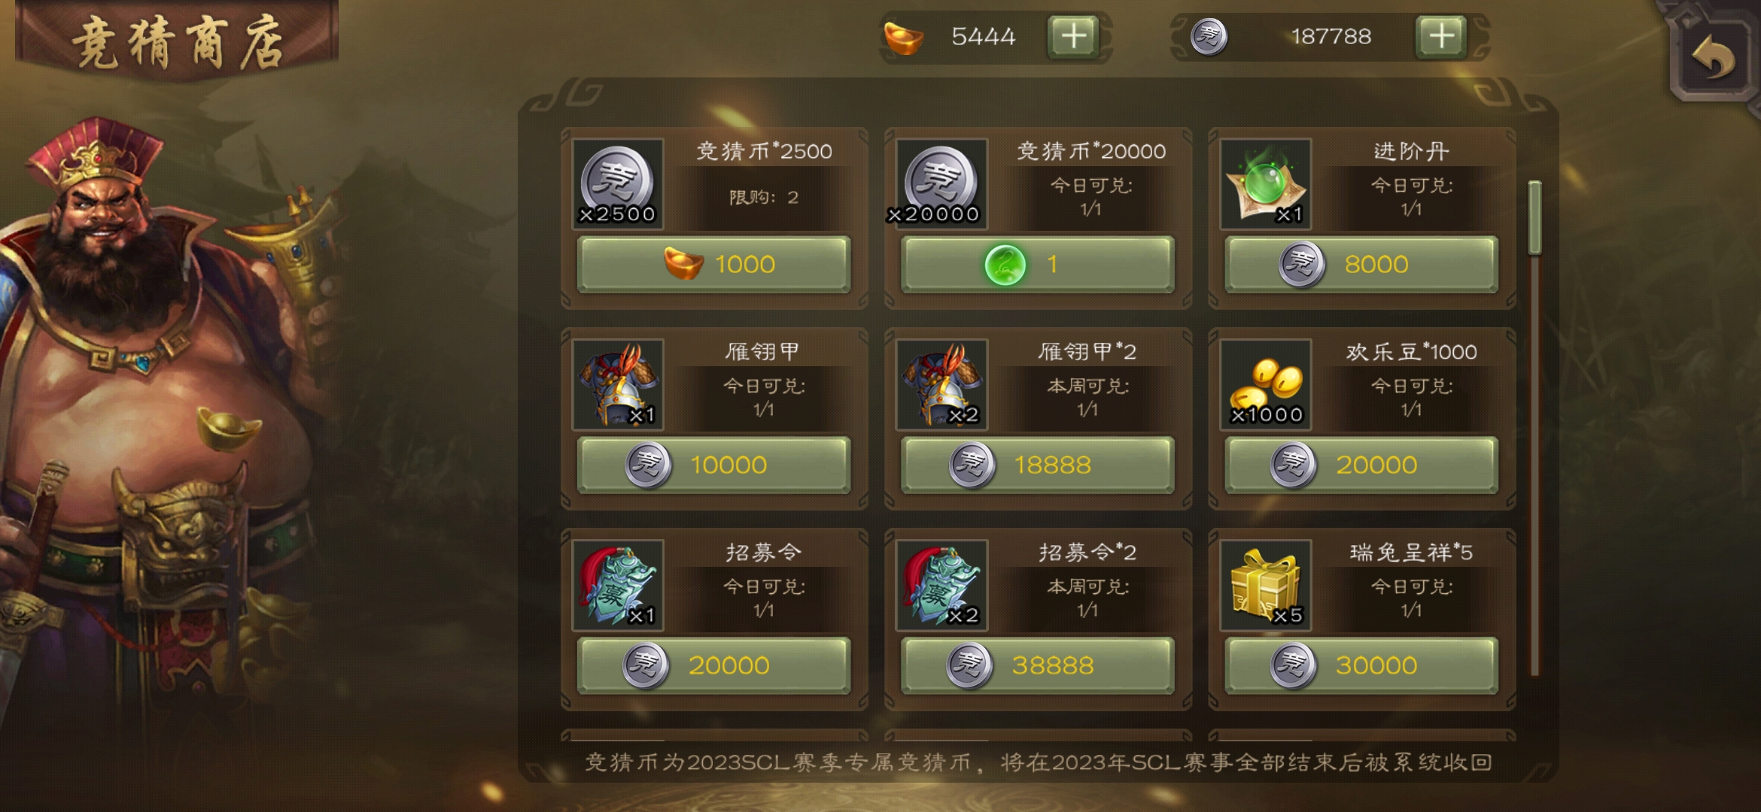Buy 进阶丹 for 8000 coins
1761x812 pixels.
[x=1361, y=264]
